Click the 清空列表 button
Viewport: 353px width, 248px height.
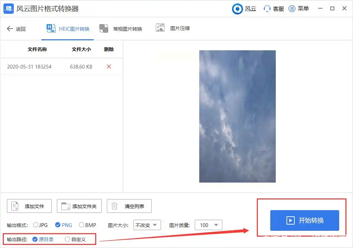point(129,206)
